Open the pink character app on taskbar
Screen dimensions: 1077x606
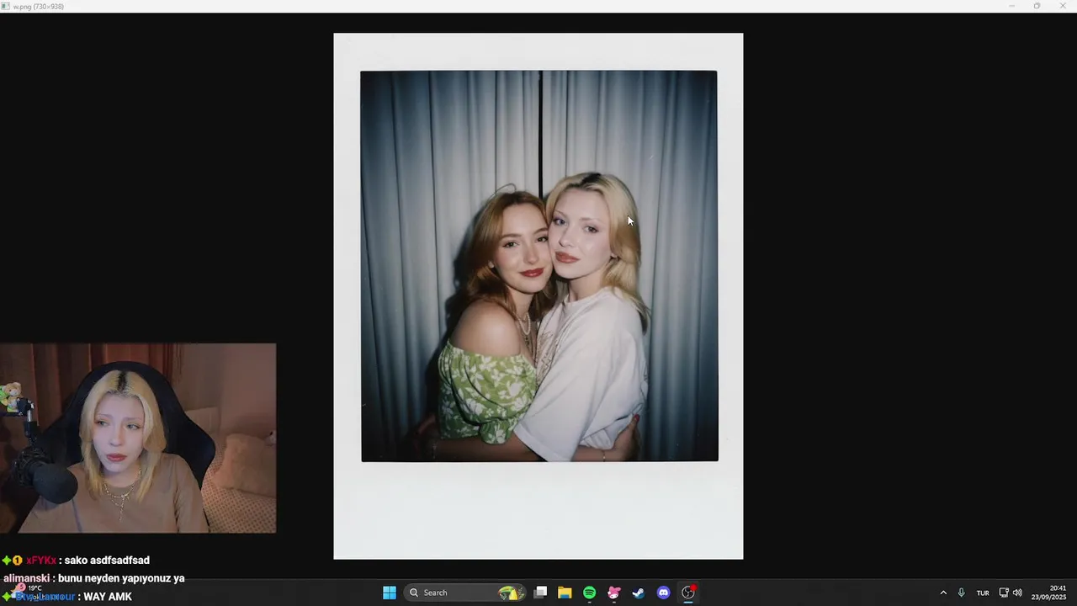614,593
